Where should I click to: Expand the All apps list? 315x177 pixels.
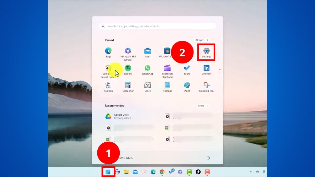coord(202,40)
